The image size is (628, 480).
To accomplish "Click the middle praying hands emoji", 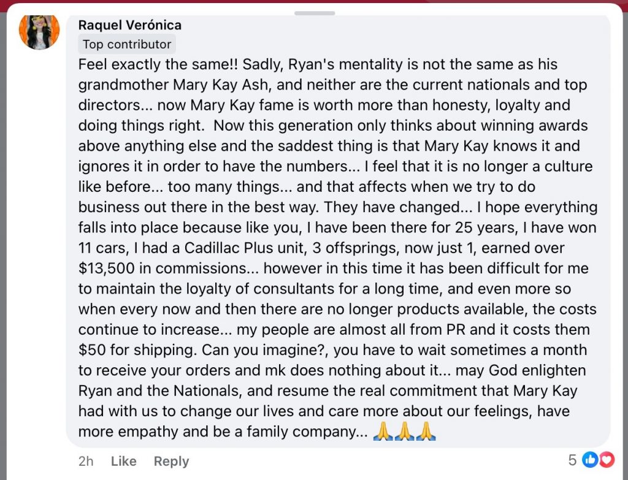I will point(405,431).
